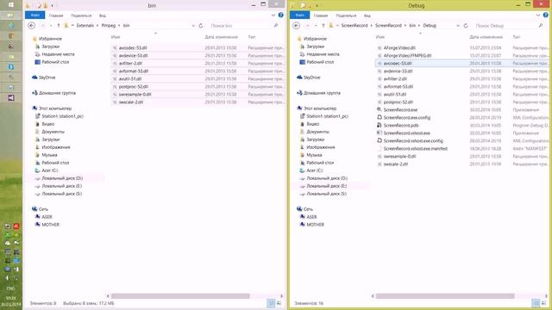Click ffmpeg breadcrumb in bin window
The width and height of the screenshot is (552, 310).
point(109,26)
